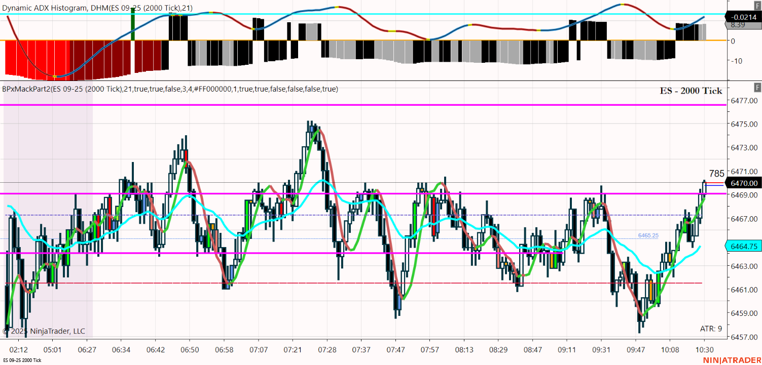The height and width of the screenshot is (365, 762).
Task: Click the 6475.00 price axis label
Action: click(745, 124)
